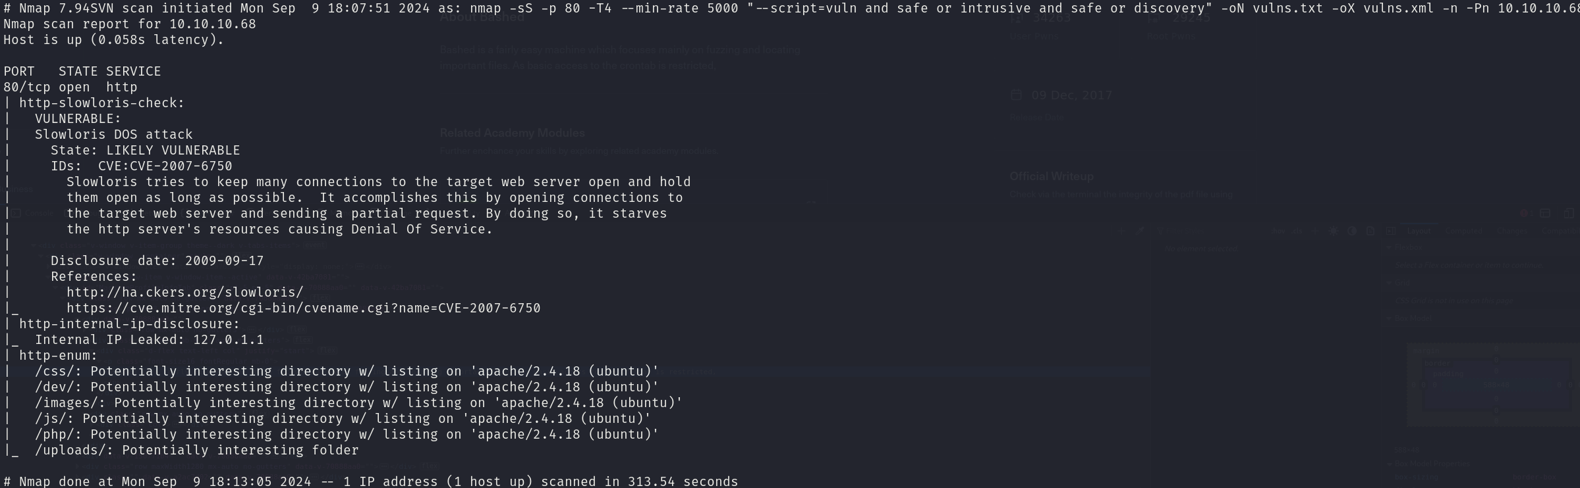Collapse the faint Box Model section arrow
The height and width of the screenshot is (488, 1580).
coord(1389,318)
